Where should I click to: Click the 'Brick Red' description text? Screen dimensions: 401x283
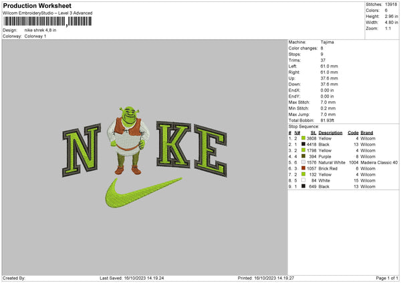pos(328,169)
